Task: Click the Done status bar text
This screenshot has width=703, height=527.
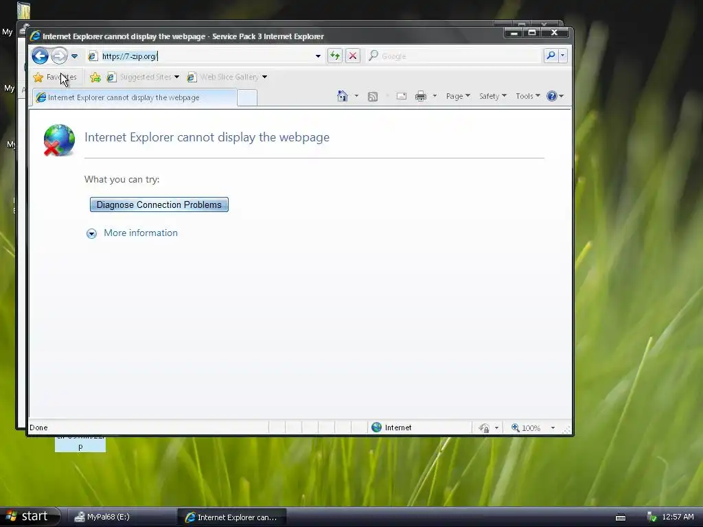Action: (x=38, y=428)
